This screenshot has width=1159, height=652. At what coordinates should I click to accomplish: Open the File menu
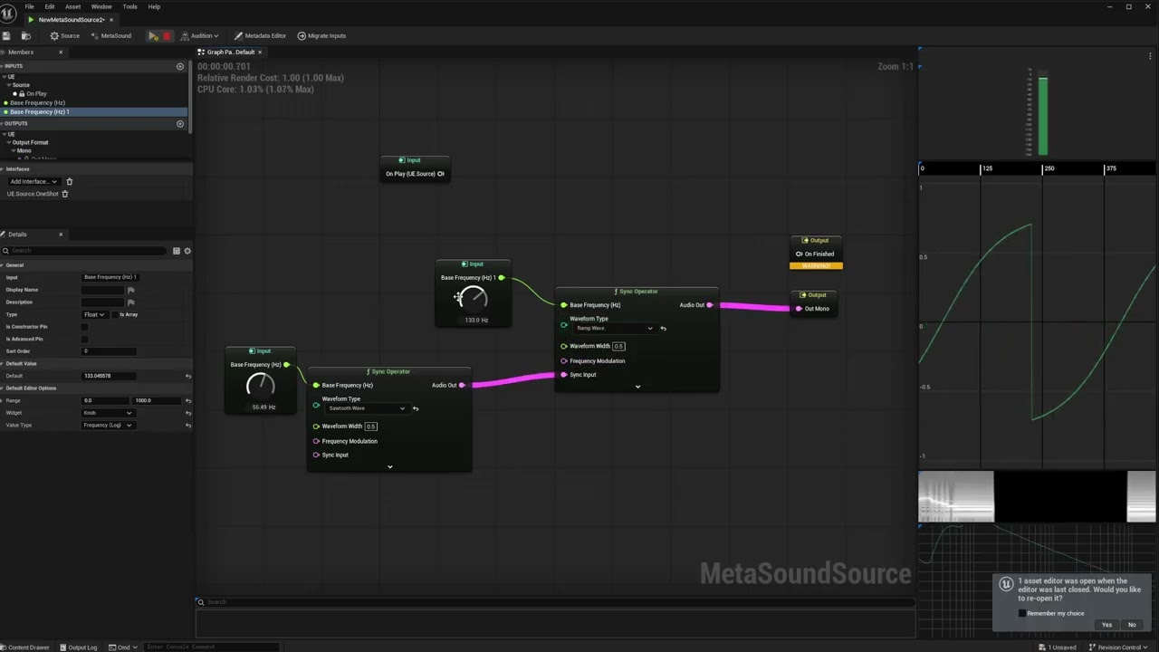(29, 6)
